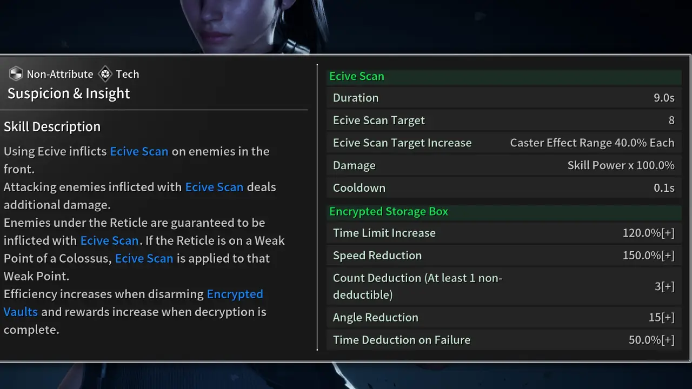Click the Duration stat row

[x=504, y=98]
